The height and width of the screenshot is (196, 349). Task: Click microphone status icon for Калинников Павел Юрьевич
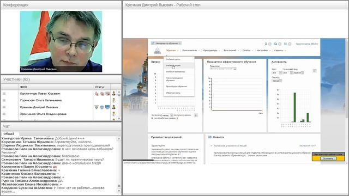coord(97,94)
